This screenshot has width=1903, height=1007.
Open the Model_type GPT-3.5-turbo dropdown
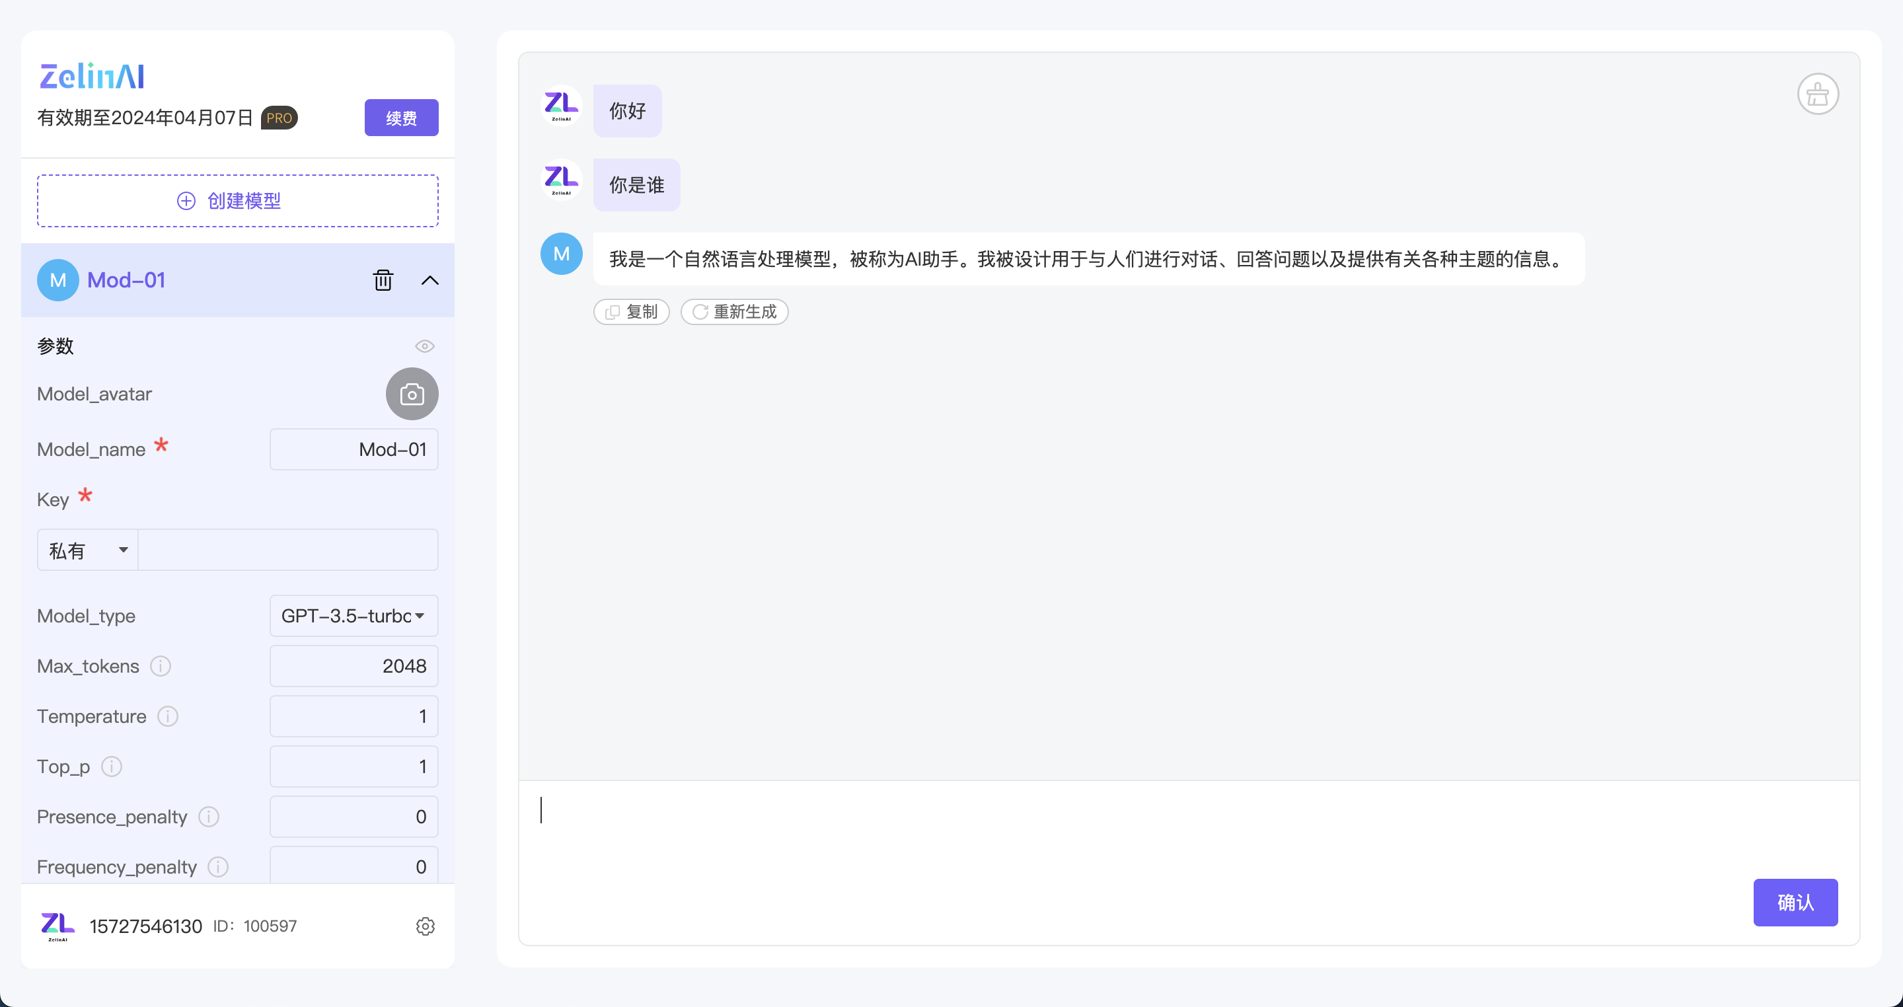(353, 615)
